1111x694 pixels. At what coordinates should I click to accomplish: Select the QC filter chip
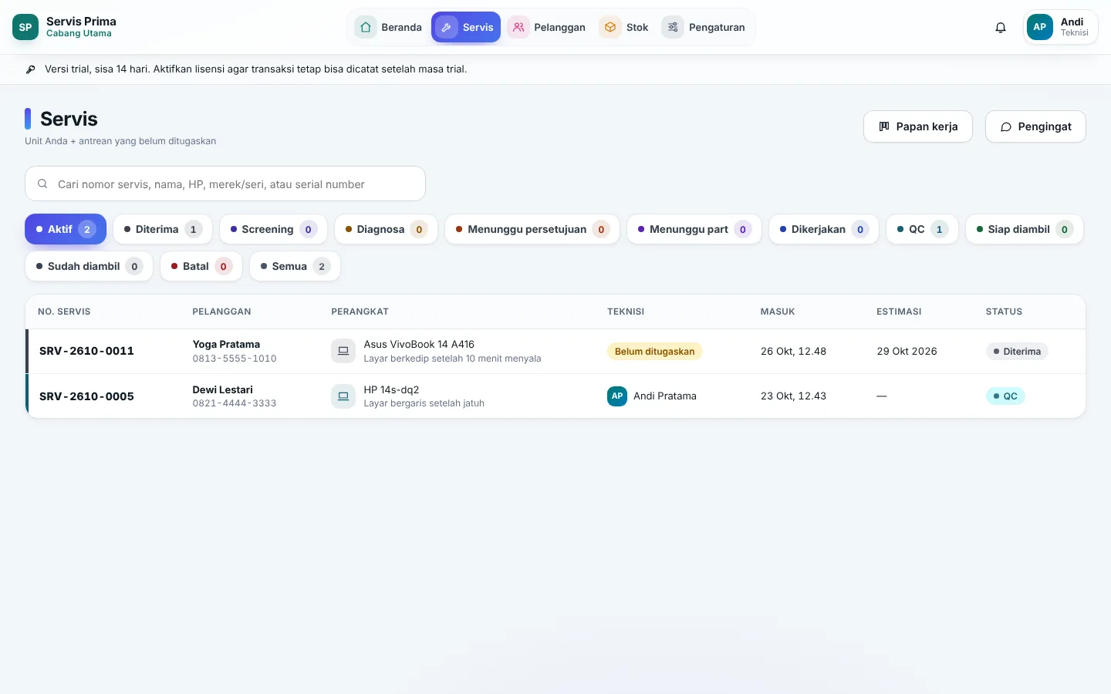(922, 229)
